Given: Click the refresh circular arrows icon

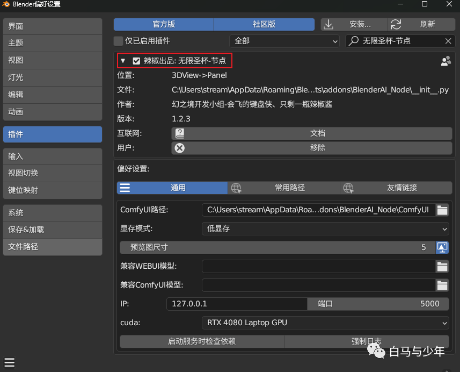Looking at the screenshot, I should point(396,24).
